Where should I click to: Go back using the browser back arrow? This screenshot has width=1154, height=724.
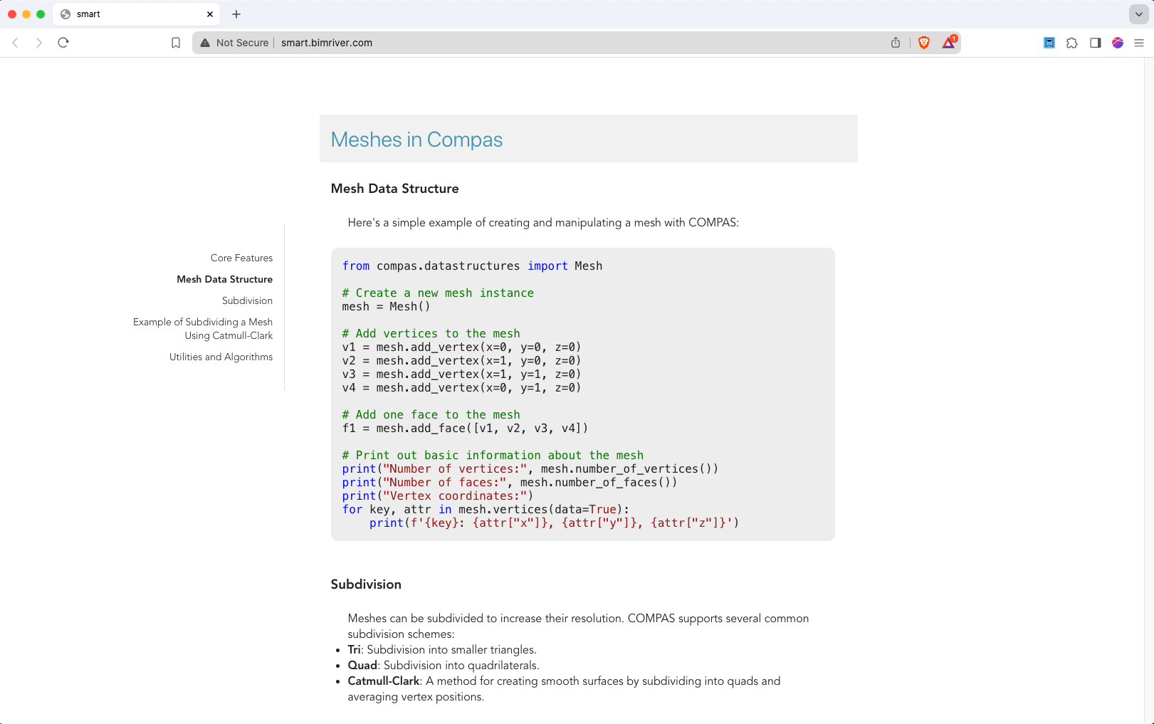tap(16, 43)
